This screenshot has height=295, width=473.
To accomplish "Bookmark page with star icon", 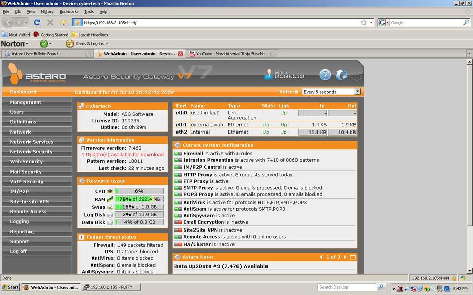I will pos(364,22).
